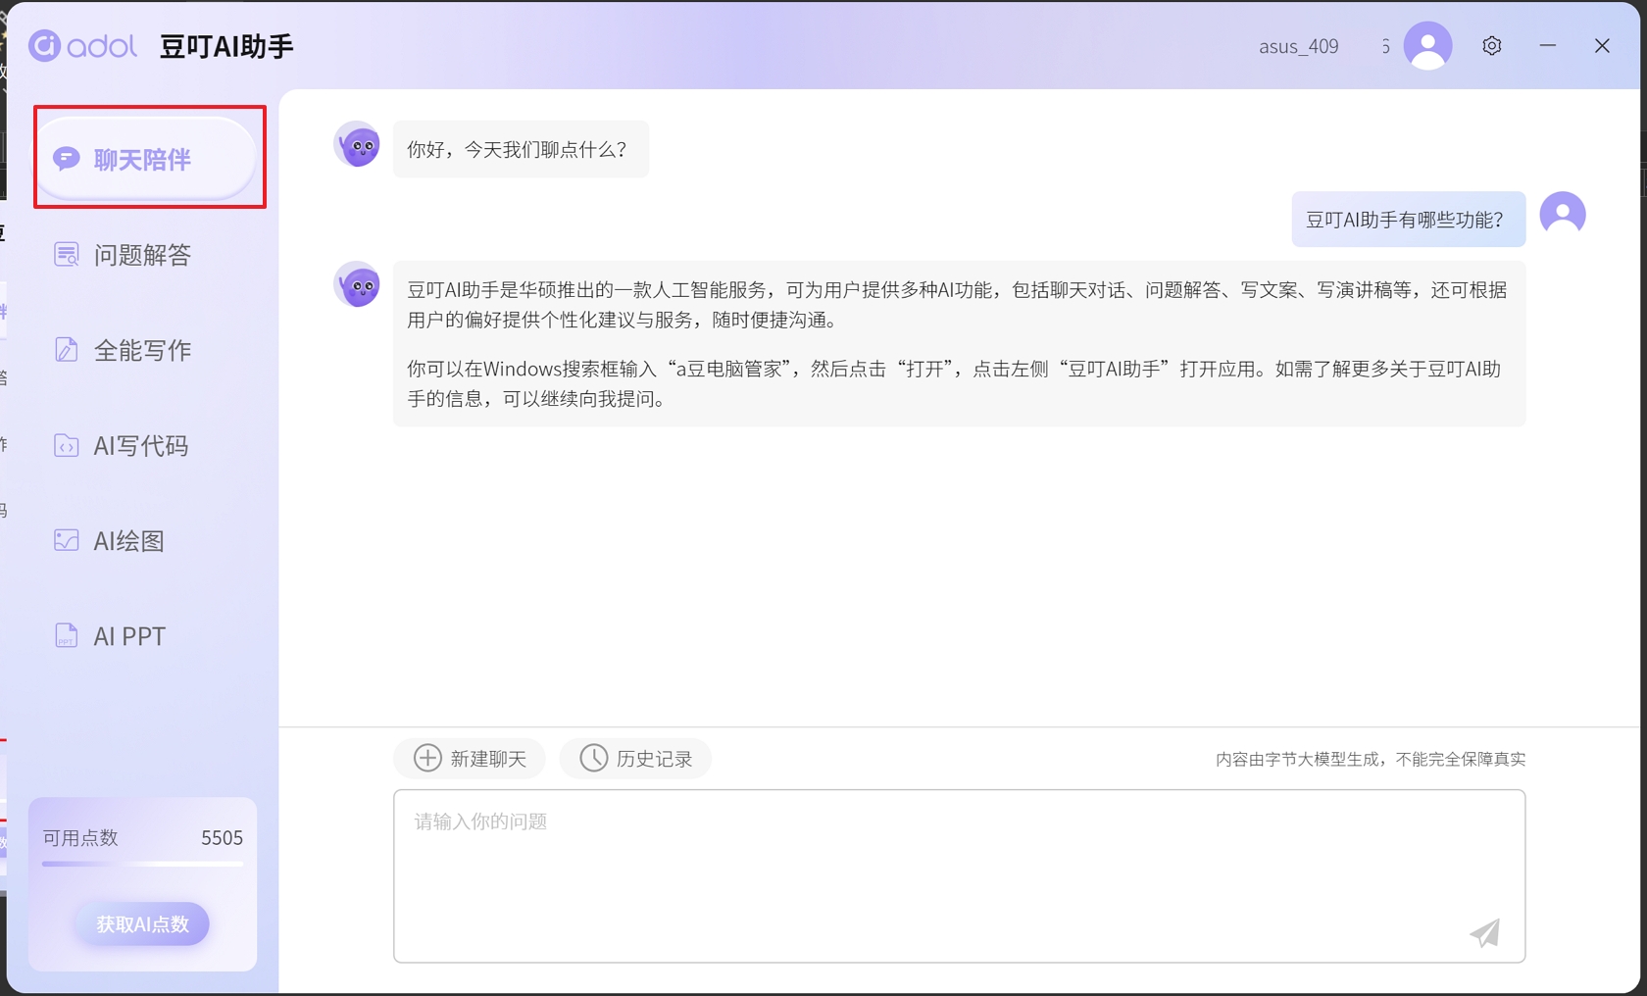The image size is (1647, 996).
Task: Focus the 请输入你的问题 input box
Action: 959,875
